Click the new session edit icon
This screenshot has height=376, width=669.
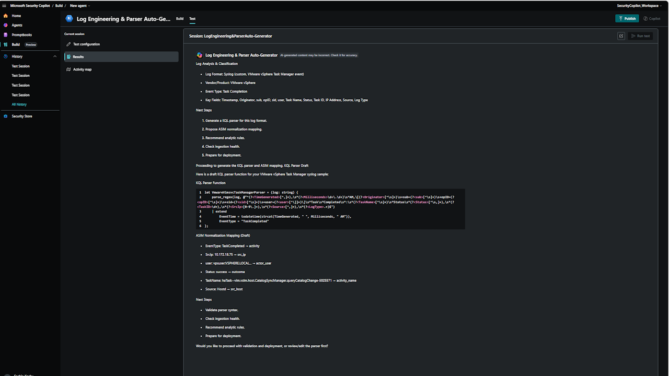click(x=621, y=36)
